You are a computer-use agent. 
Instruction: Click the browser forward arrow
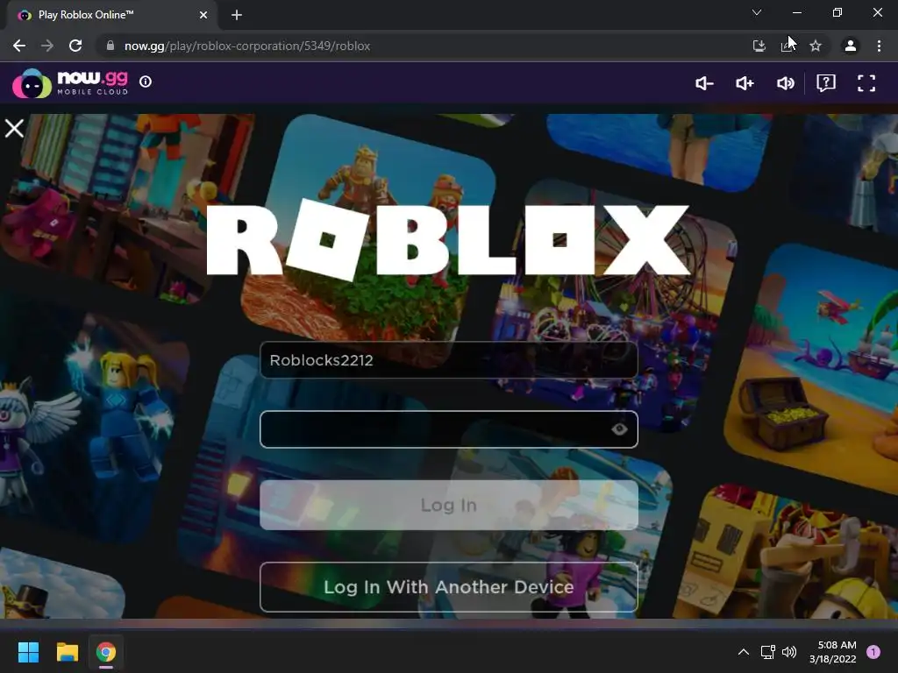click(47, 46)
